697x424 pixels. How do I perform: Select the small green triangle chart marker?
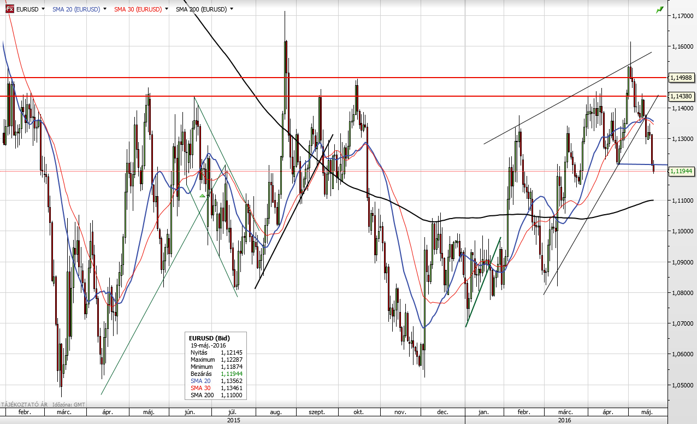pos(202,196)
